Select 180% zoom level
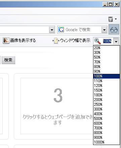The image size is (121, 148). (x=107, y=95)
